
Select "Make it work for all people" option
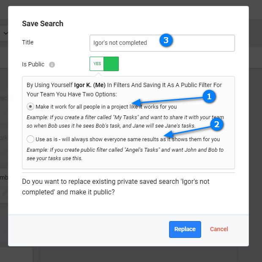(x=30, y=106)
